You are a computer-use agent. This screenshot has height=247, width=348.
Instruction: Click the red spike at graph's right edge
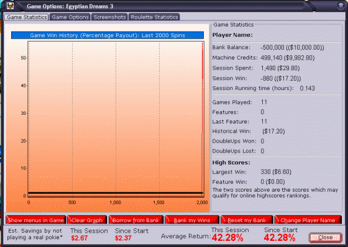point(202,119)
